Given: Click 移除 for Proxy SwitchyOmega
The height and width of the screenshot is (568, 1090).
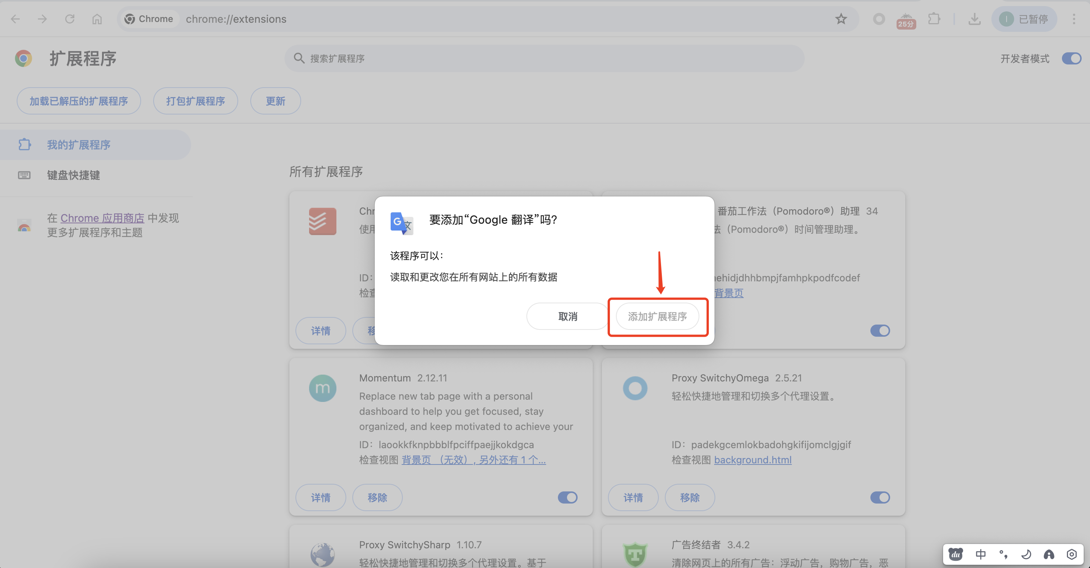Looking at the screenshot, I should point(690,497).
